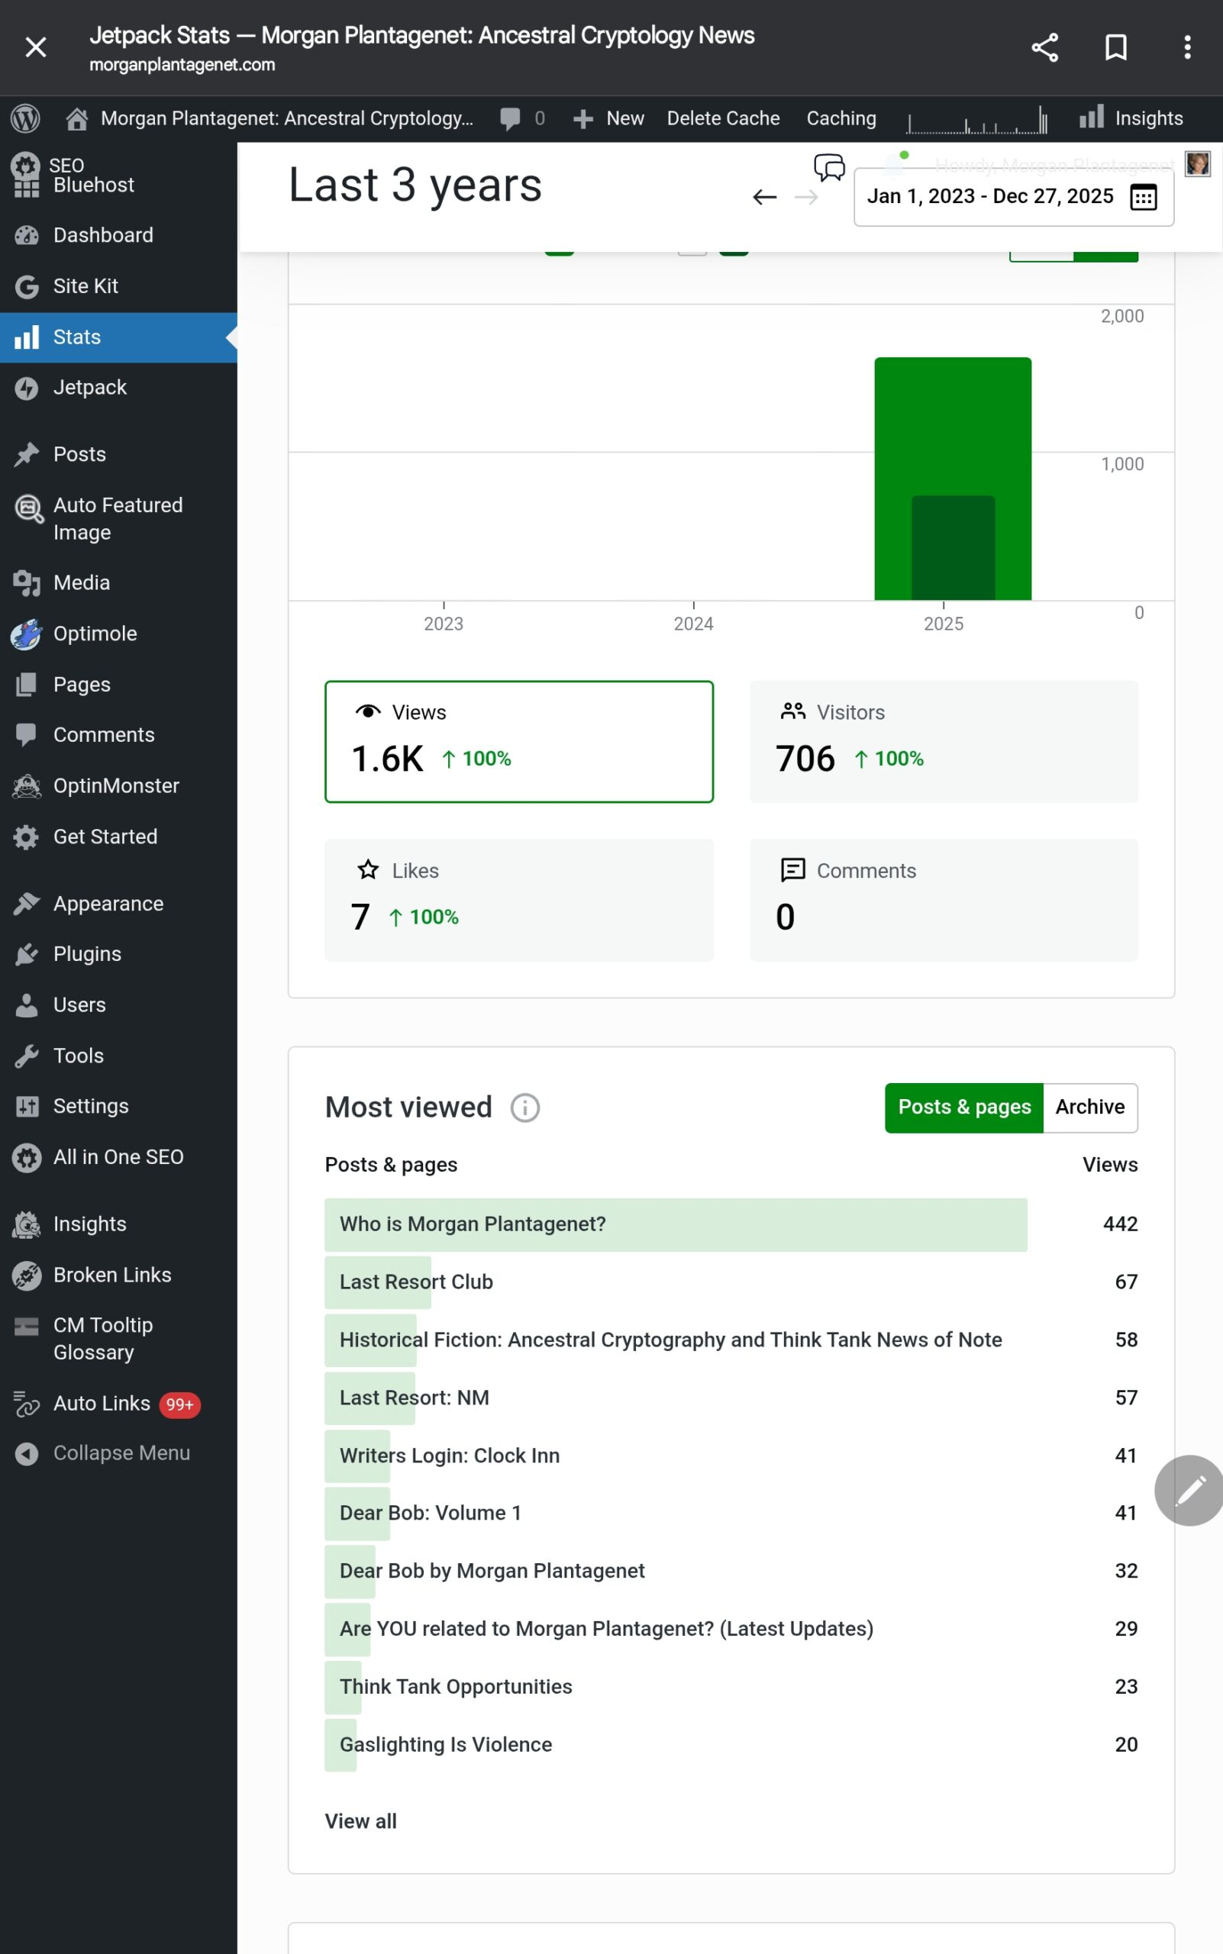1223x1954 pixels.
Task: Select the Views stat card
Action: click(x=518, y=741)
